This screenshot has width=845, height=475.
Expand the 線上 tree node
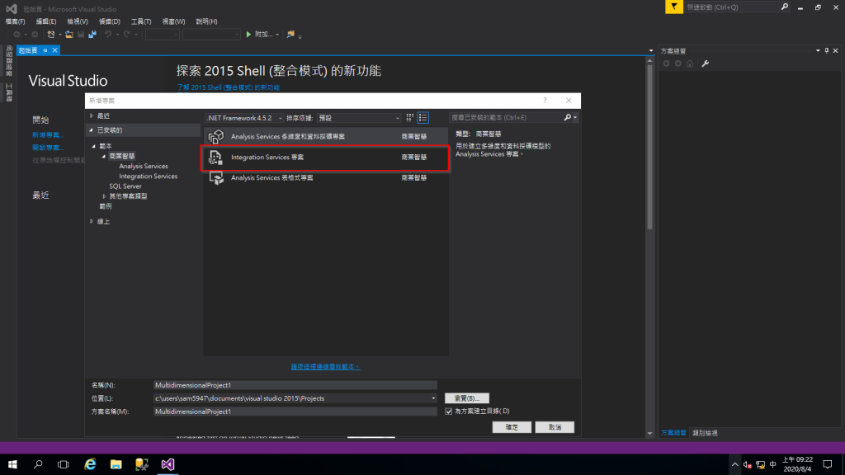92,221
